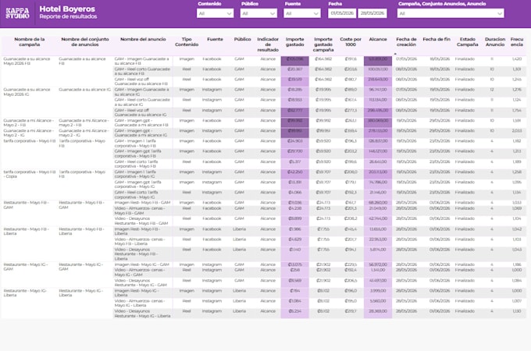Image resolution: width=531 pixels, height=351 pixels.
Task: Expand the Público filter dropdown
Action: (x=258, y=13)
